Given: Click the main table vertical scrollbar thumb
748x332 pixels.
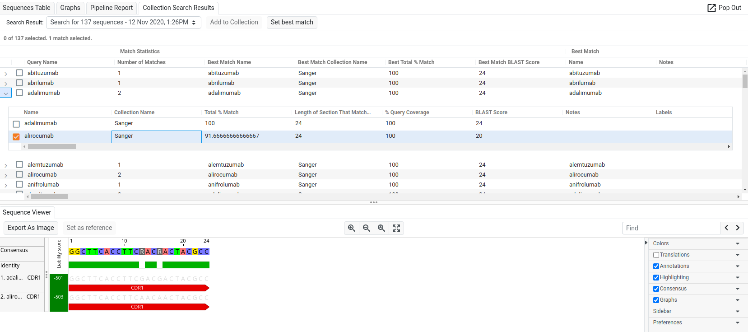Looking at the screenshot, I should (x=745, y=81).
